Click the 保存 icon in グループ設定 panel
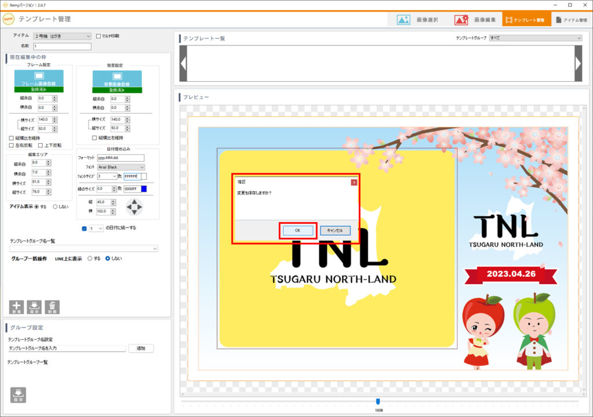The width and height of the screenshot is (593, 417). pyautogui.click(x=18, y=394)
